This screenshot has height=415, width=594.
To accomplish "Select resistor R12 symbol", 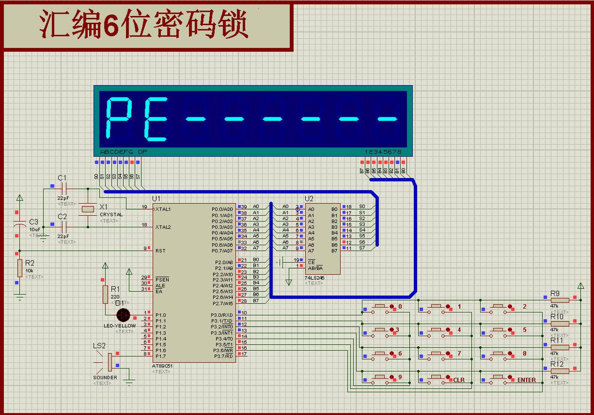I will 560,370.
